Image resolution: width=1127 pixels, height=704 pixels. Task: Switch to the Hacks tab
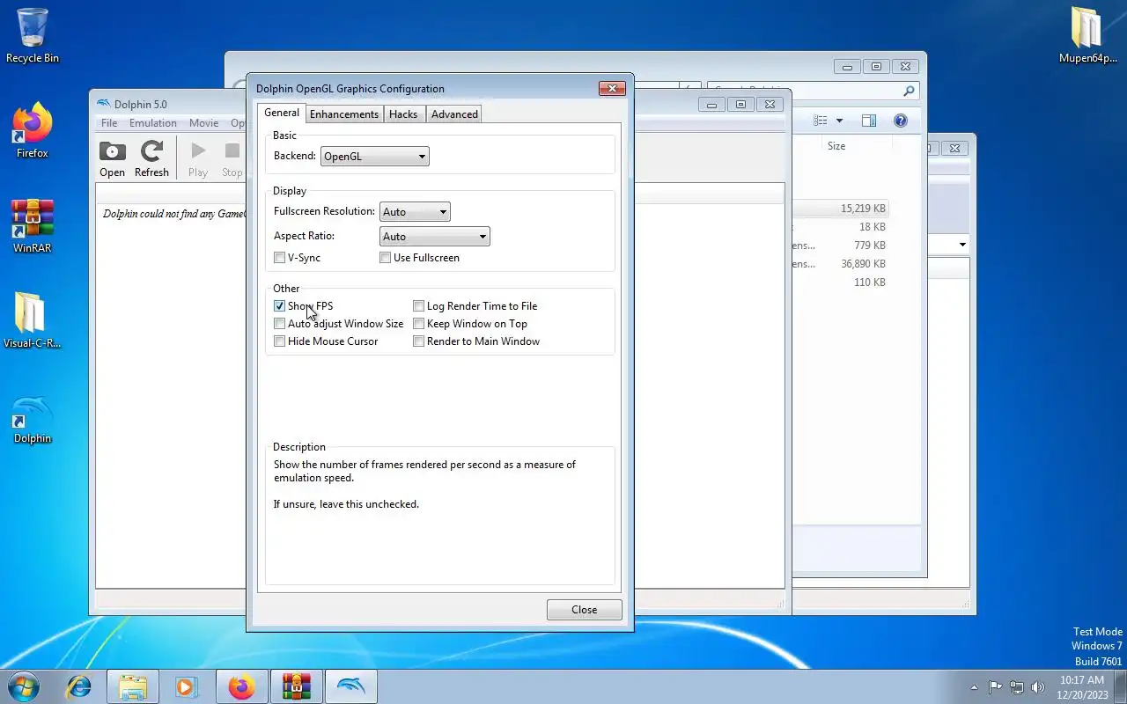[403, 114]
